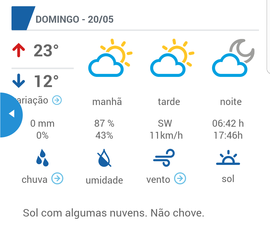The image size is (270, 231).
Task: Tap the wind vento icon
Action: coord(164,158)
